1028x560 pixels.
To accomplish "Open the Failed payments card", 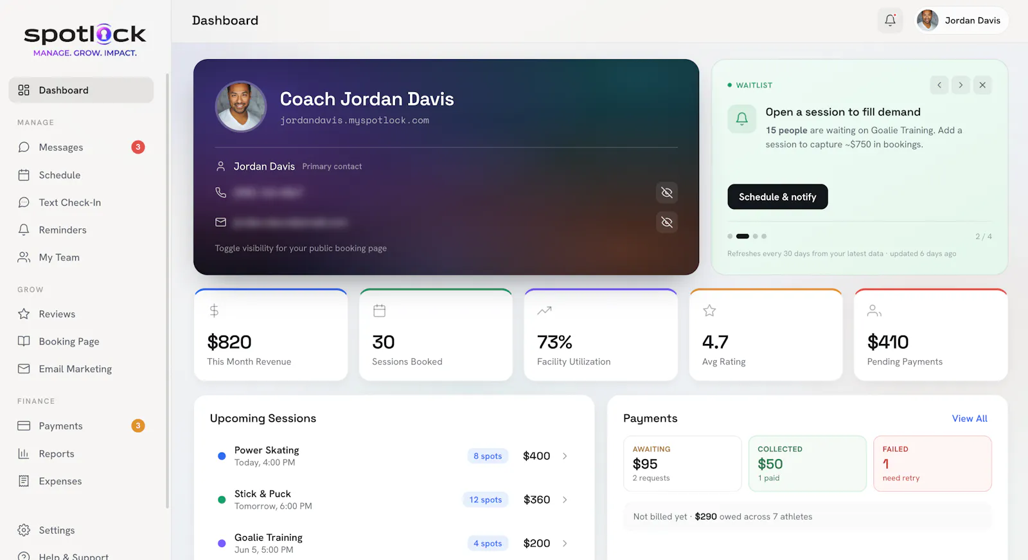I will [x=932, y=464].
